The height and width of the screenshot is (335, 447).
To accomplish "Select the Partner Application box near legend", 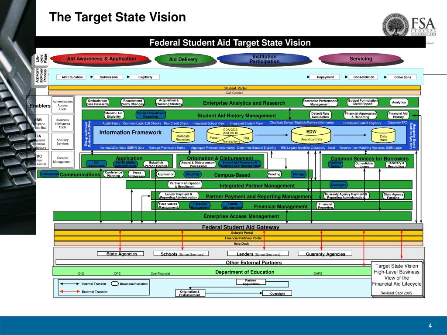I will [x=251, y=282].
